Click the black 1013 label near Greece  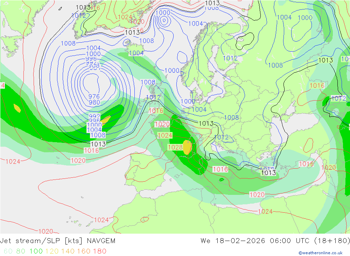pyautogui.click(x=268, y=173)
